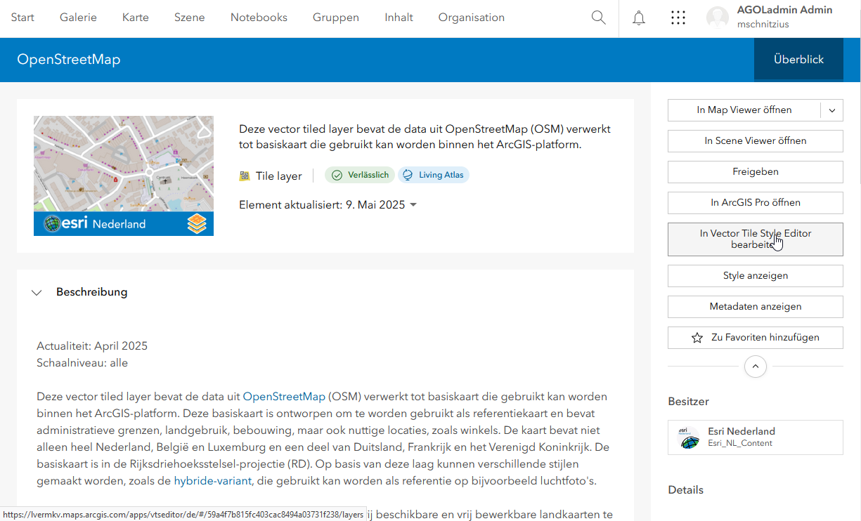This screenshot has width=861, height=521.
Task: Open the app launcher grid
Action: pyautogui.click(x=678, y=18)
